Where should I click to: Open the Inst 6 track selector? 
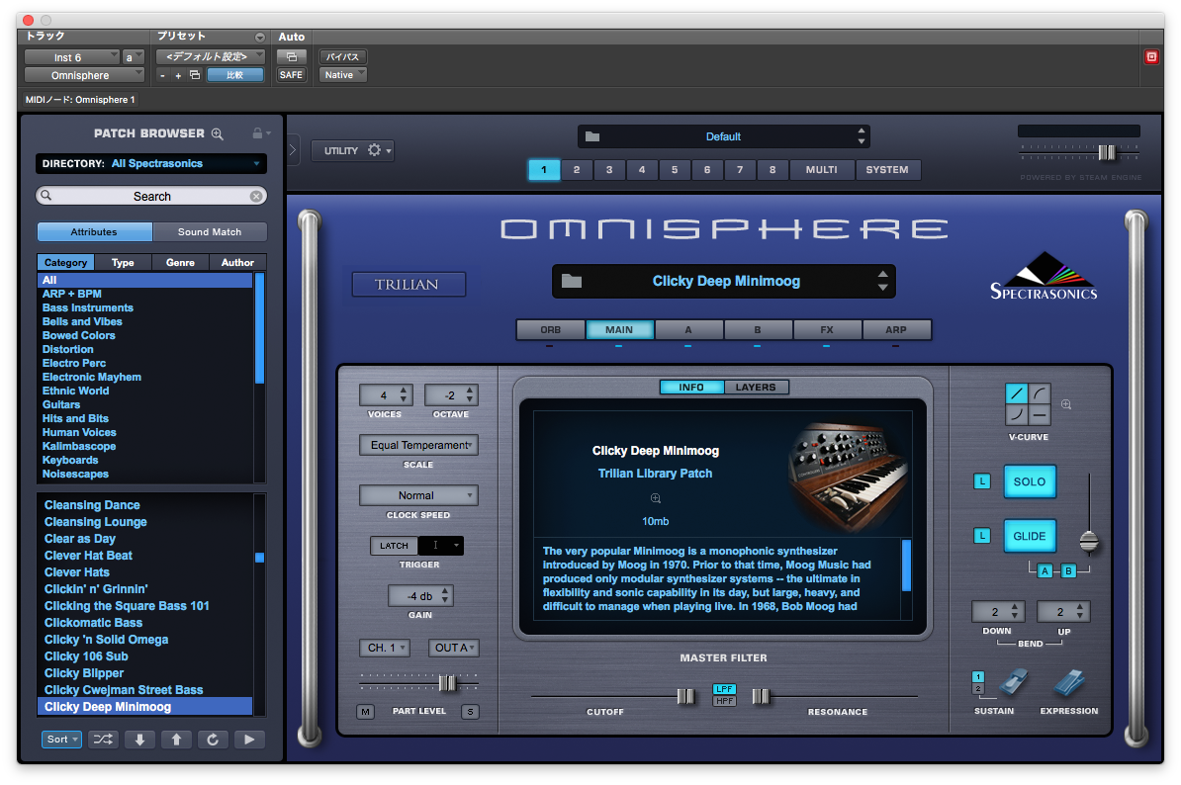pos(71,57)
